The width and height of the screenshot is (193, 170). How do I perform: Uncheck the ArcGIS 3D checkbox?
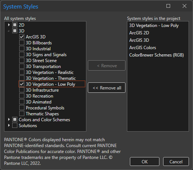point(22,37)
